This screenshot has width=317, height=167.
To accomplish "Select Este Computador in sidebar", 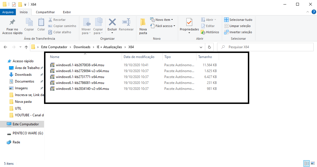I will click(x=22, y=124).
